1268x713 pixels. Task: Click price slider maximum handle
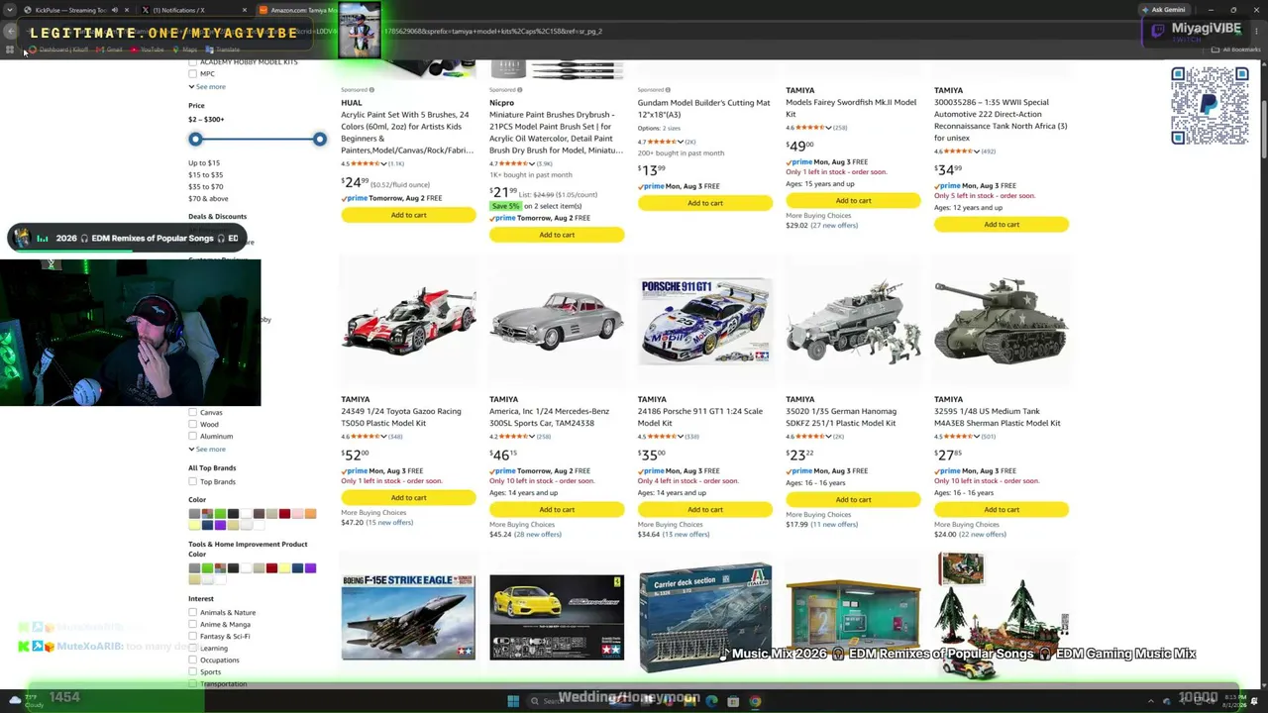319,140
